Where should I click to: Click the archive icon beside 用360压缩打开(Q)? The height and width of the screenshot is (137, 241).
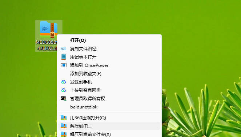pyautogui.click(x=64, y=117)
